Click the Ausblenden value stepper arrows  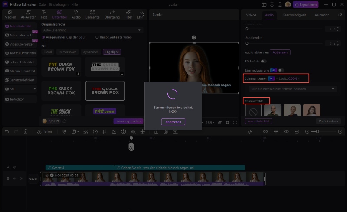[338, 44]
